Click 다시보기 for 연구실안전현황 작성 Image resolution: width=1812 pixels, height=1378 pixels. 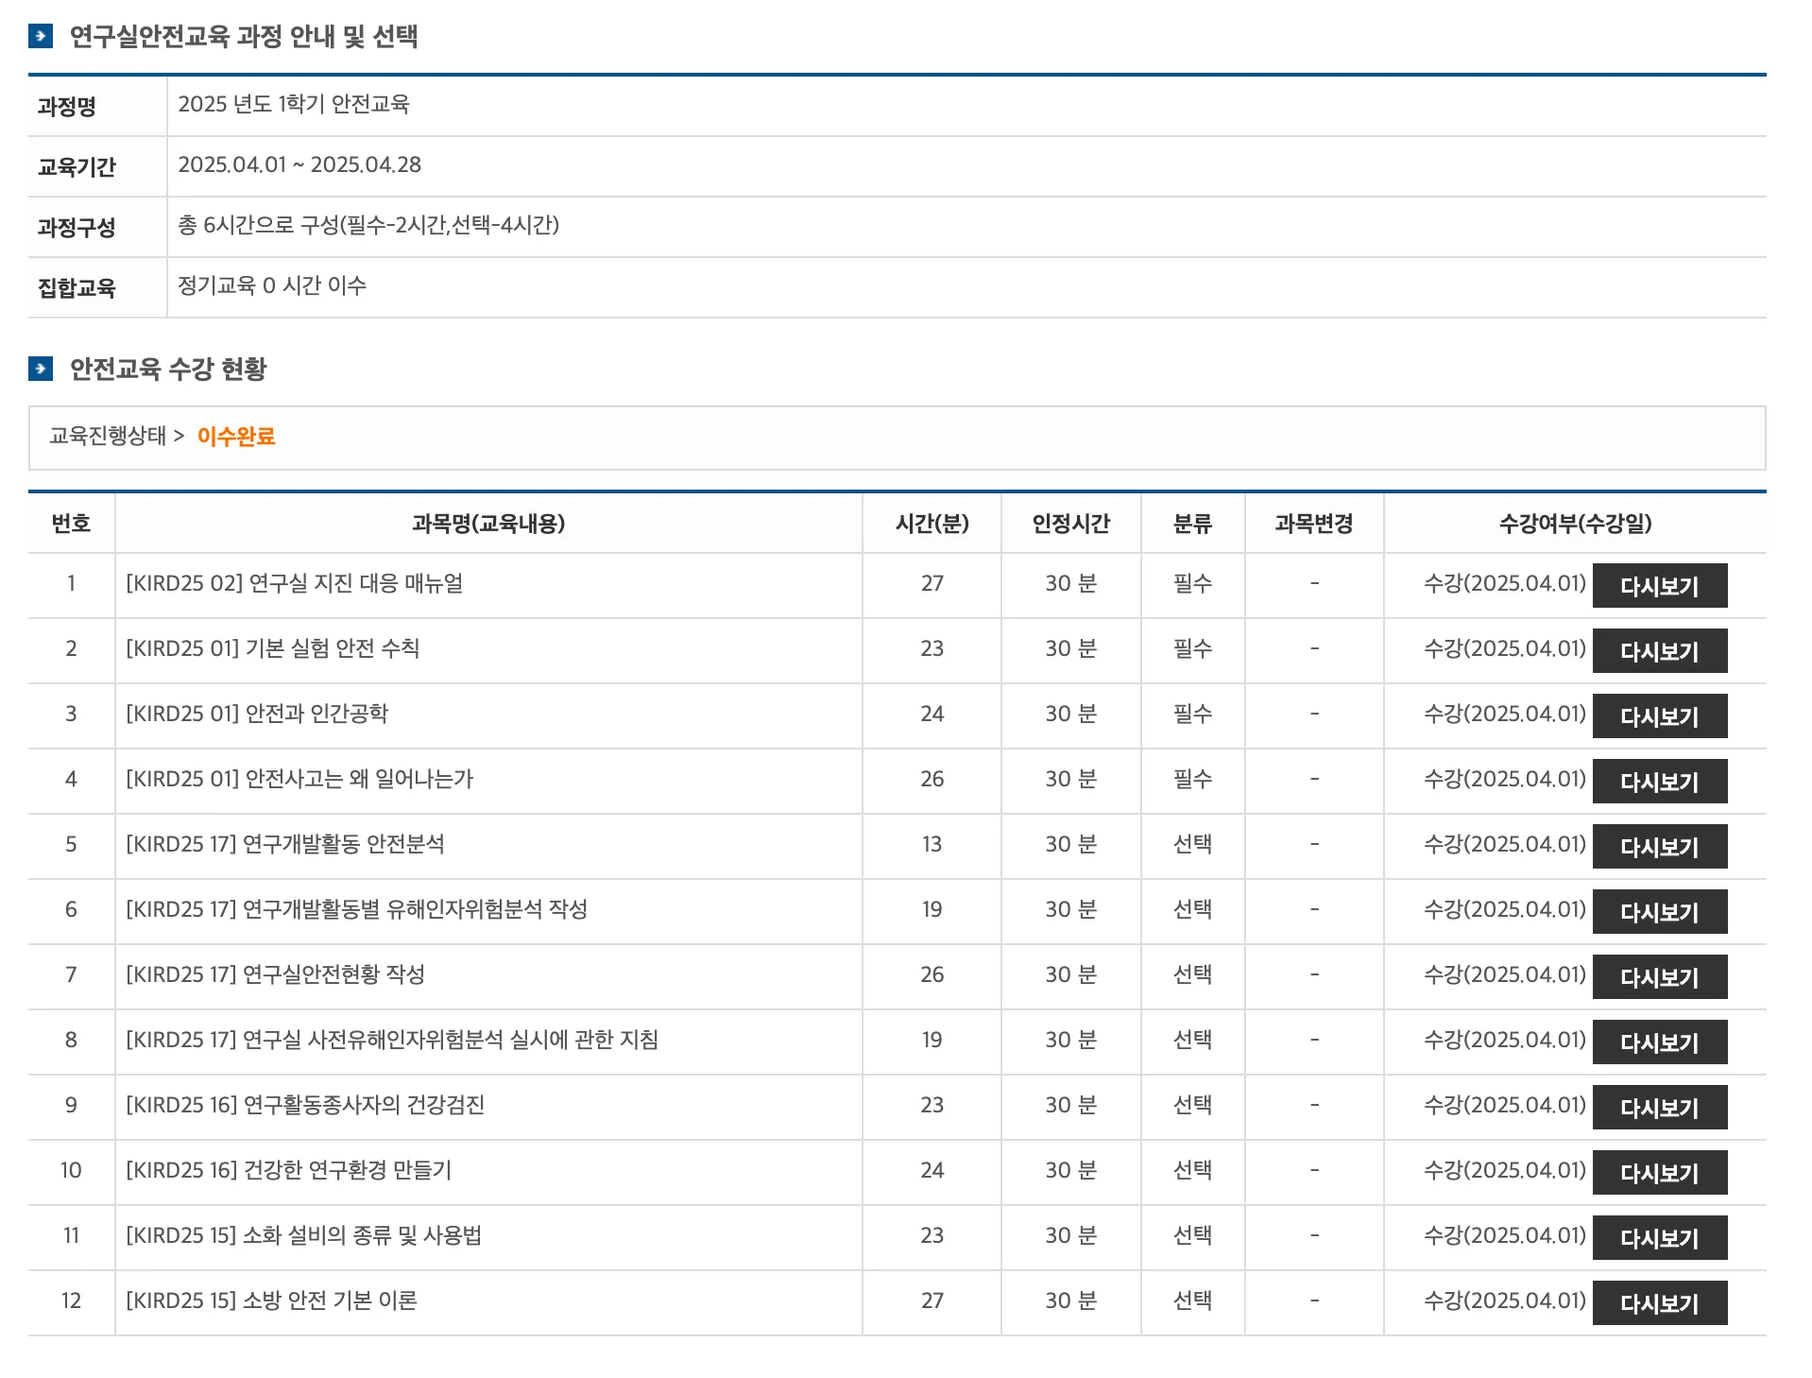(x=1659, y=977)
